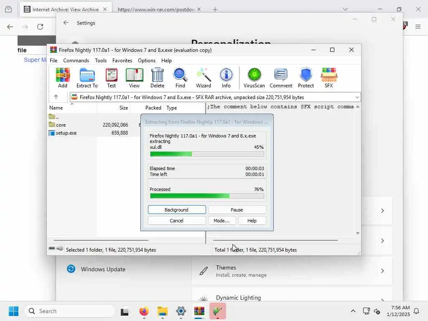Click the Extract To toolbar icon

[x=87, y=78]
